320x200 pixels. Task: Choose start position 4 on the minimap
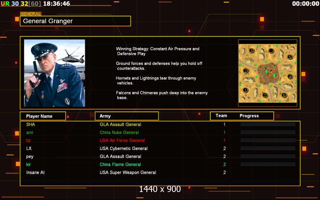(x=290, y=77)
